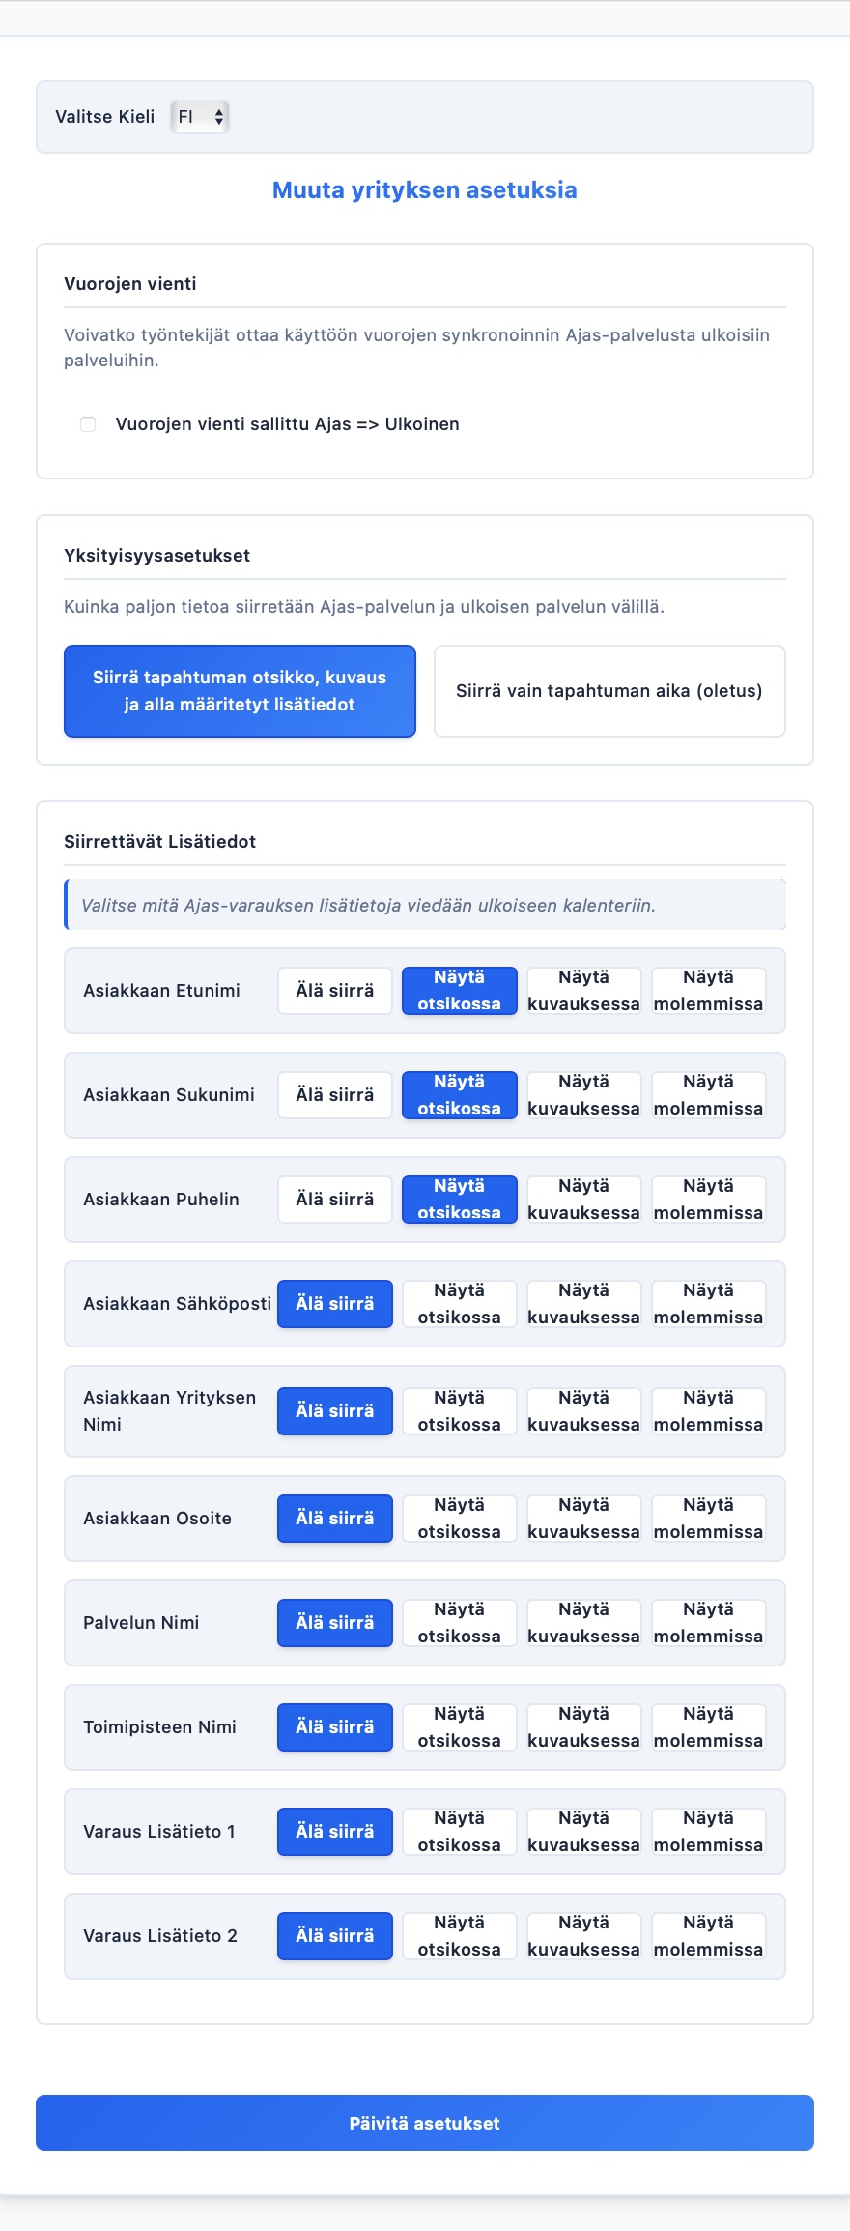The width and height of the screenshot is (850, 2231).
Task: Set Asiakkaan Sukunimi to Näytä molemmissa
Action: (708, 1095)
